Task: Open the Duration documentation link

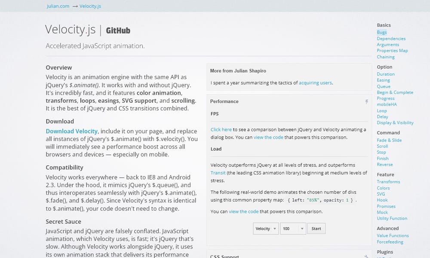Action: click(x=386, y=74)
